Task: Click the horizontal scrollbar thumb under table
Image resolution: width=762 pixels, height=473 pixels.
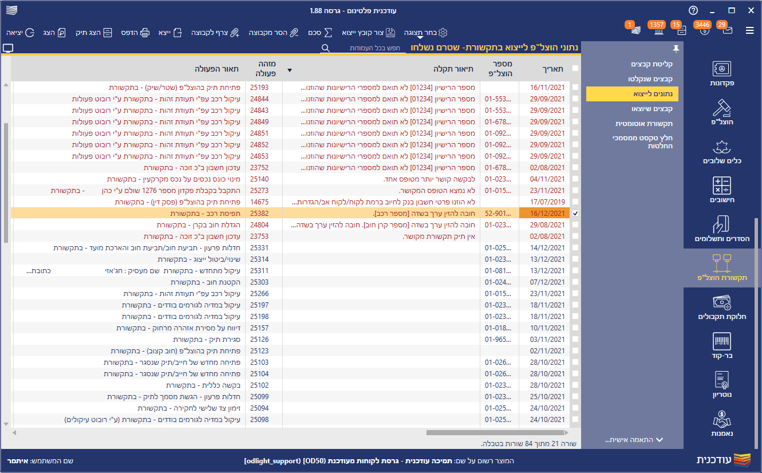Action: pyautogui.click(x=495, y=432)
